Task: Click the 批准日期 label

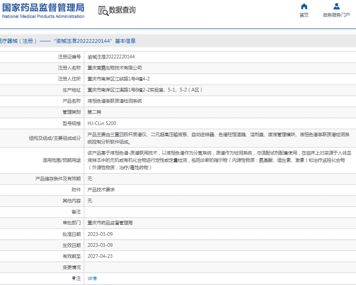Action: coord(71,234)
